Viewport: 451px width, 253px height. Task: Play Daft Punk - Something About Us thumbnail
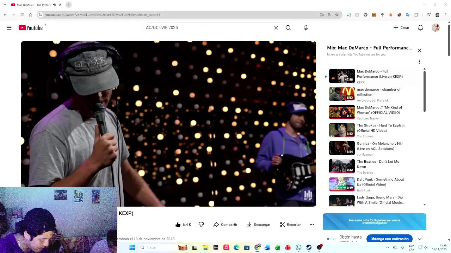(342, 184)
